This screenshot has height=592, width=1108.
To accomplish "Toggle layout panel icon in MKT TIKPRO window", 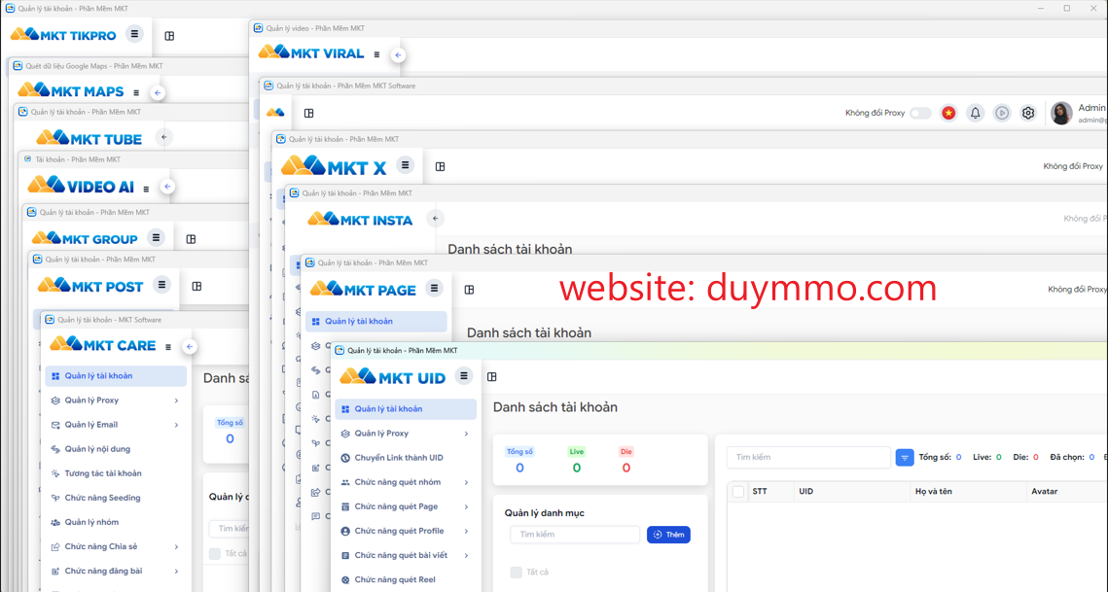I will 169,36.
